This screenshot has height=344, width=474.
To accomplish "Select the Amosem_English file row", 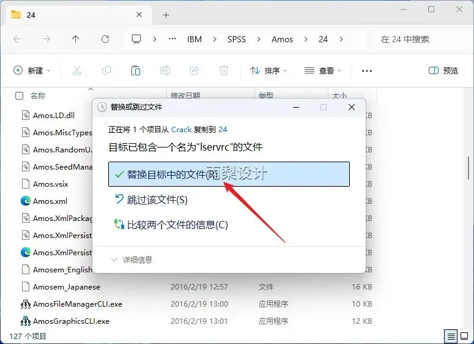I will coord(57,269).
